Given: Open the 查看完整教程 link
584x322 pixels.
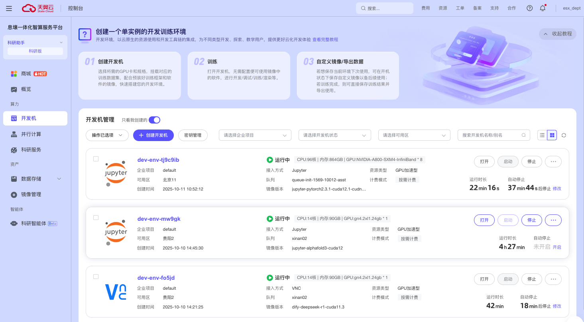Looking at the screenshot, I should coord(325,40).
